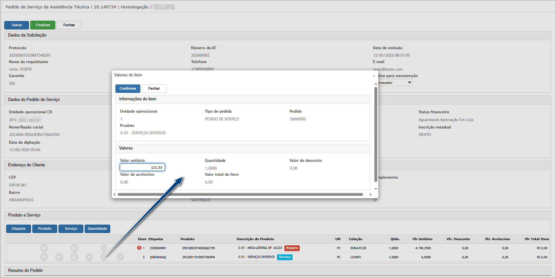Image resolution: width=556 pixels, height=278 pixels.
Task: Focus the Valor unitário input field
Action: pos(142,167)
